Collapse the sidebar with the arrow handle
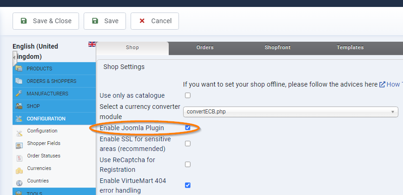 (x=14, y=57)
